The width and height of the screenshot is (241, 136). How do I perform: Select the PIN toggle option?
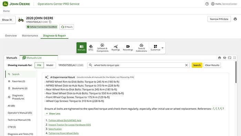click(39, 65)
